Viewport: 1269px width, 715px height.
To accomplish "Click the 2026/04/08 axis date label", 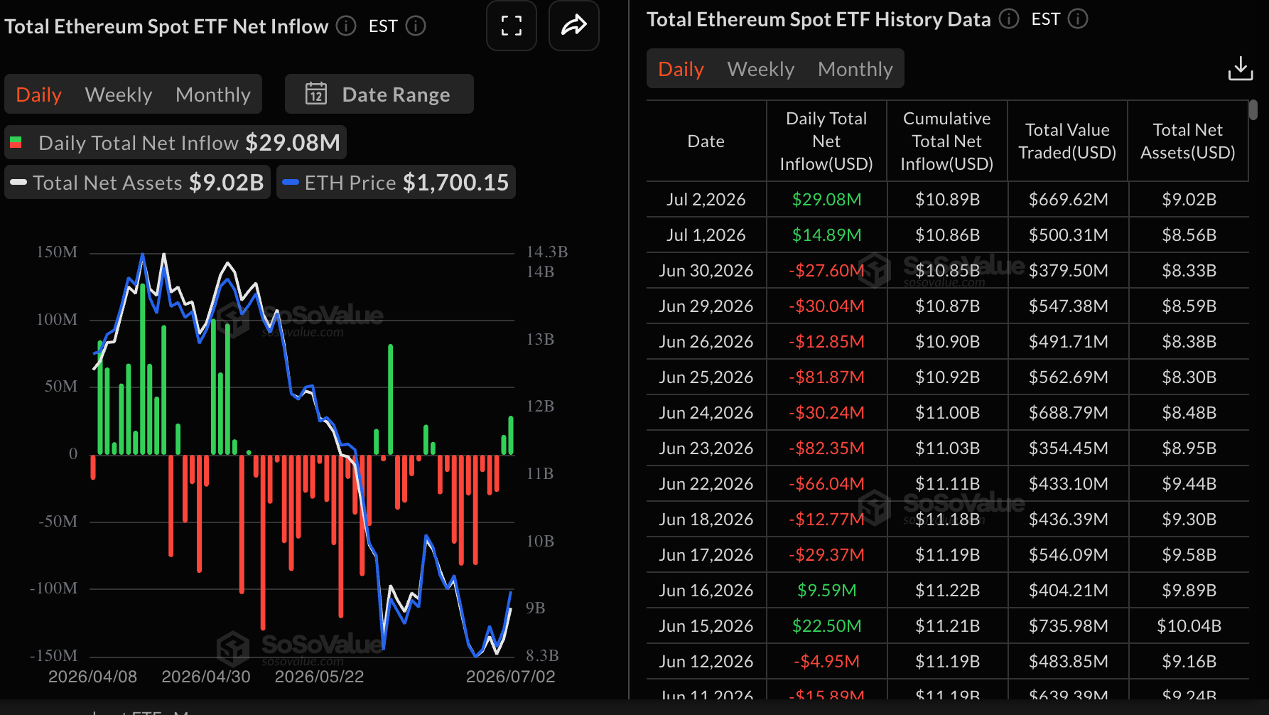I will 92,677.
